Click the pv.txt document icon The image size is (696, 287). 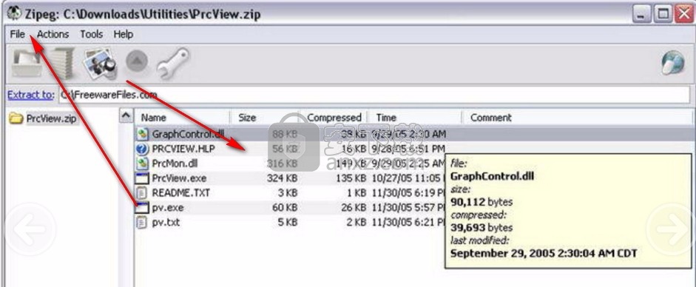point(142,222)
